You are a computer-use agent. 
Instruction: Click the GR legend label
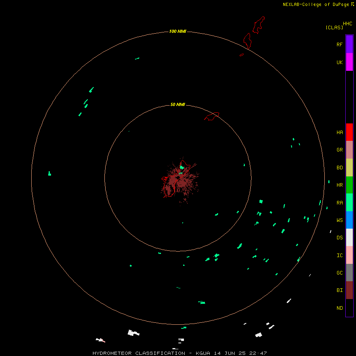click(x=339, y=150)
